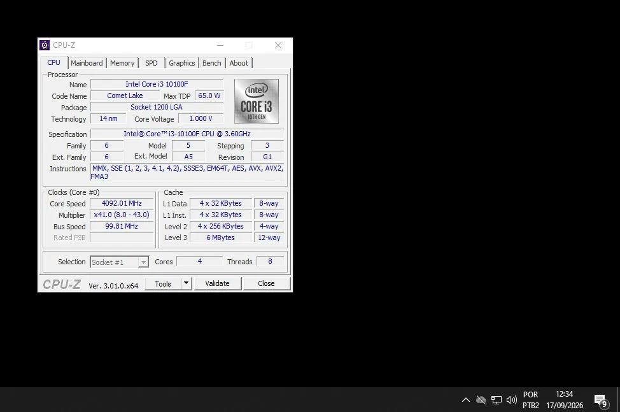Click the cloud sync tray icon

coord(481,400)
